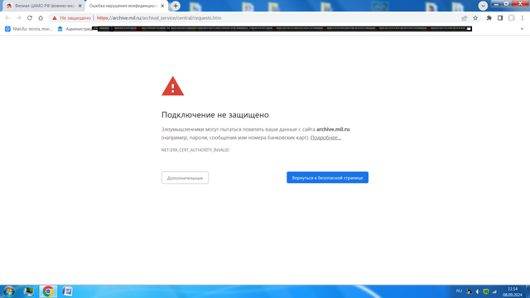Show hidden bookmarks overflow chevron
Image resolution: width=530 pixels, height=298 pixels.
522,29
